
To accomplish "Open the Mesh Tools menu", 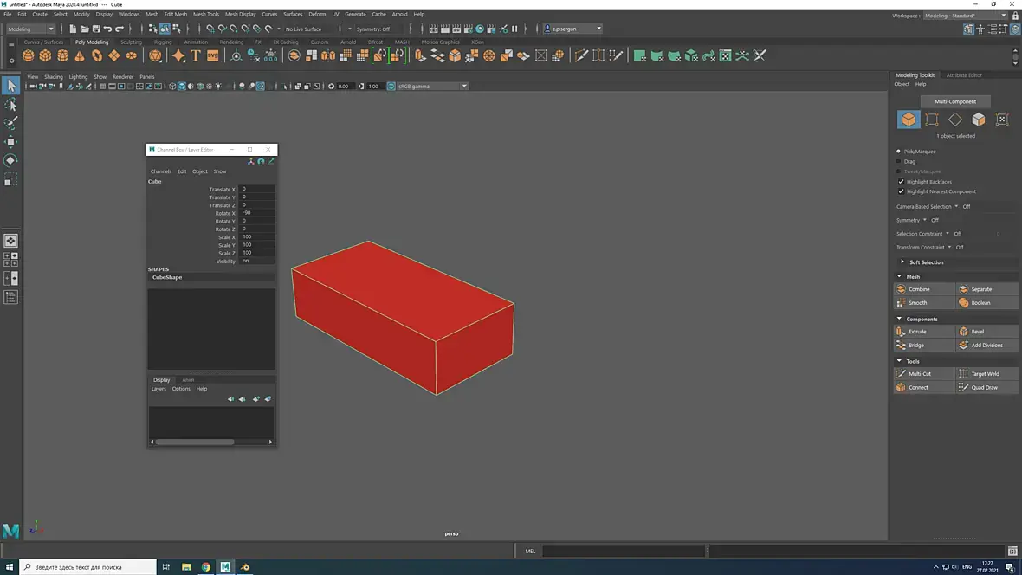I will tap(206, 15).
